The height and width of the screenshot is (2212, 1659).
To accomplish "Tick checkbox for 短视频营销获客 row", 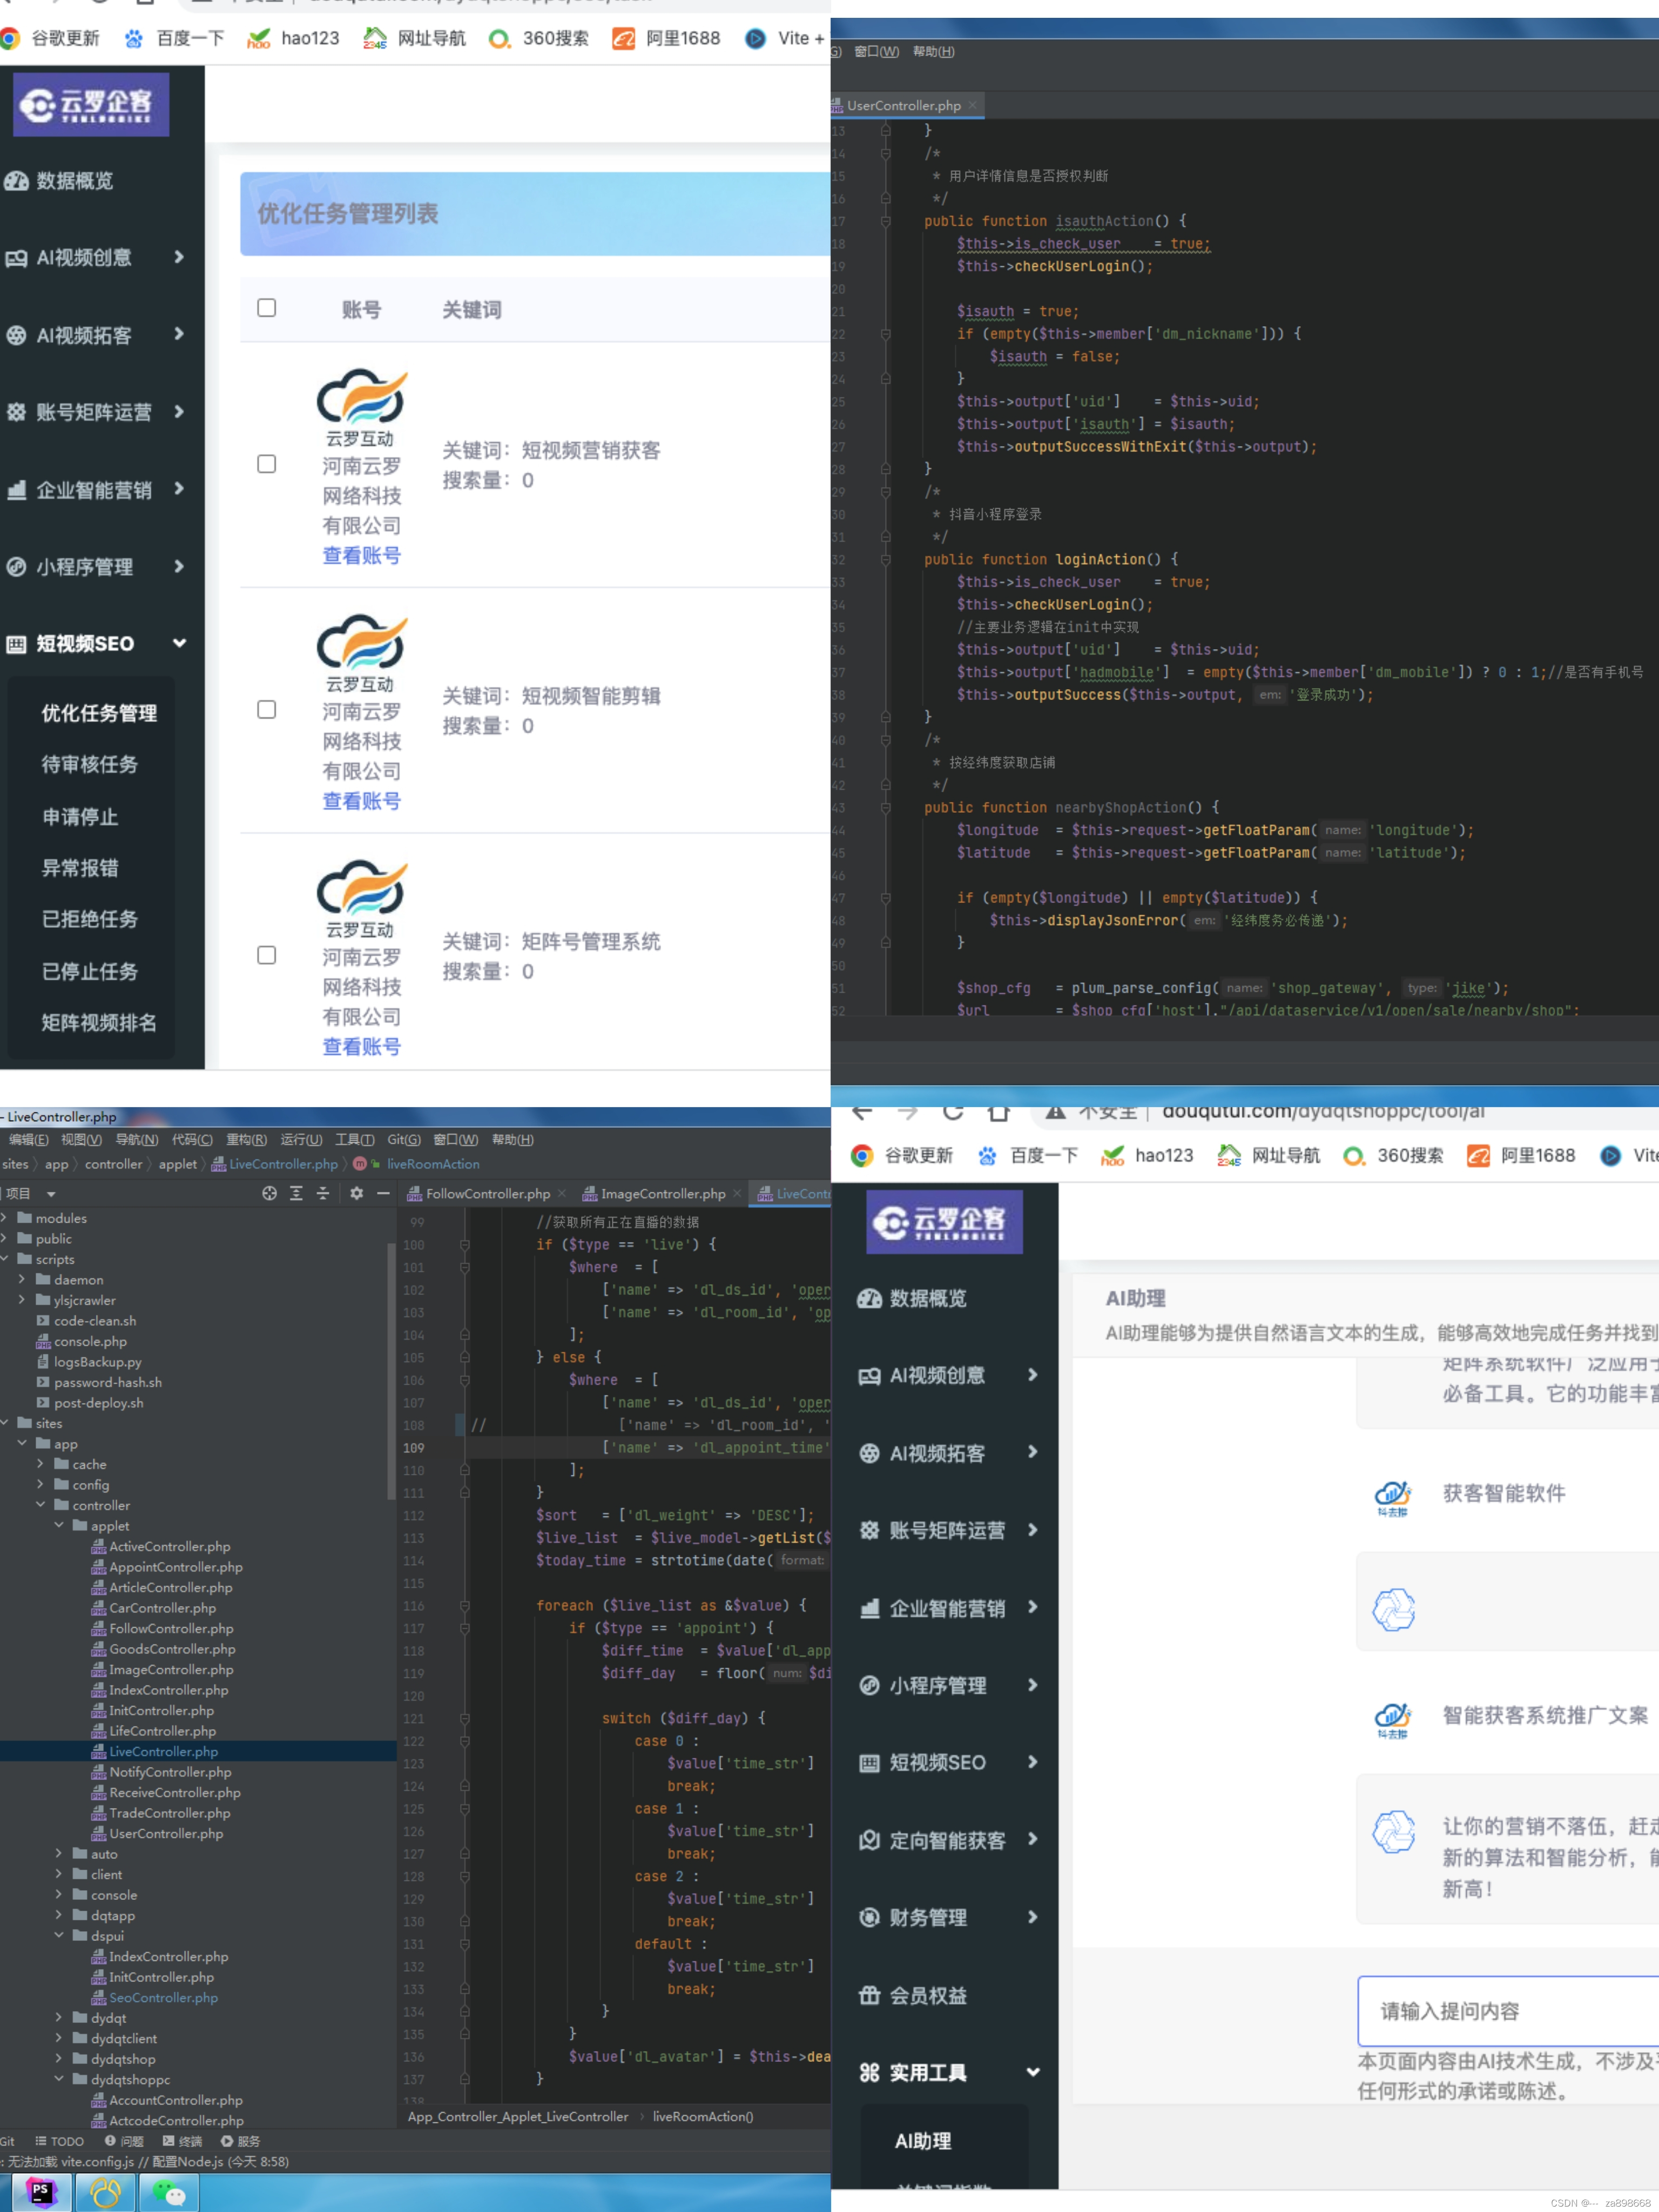I will pos(266,464).
